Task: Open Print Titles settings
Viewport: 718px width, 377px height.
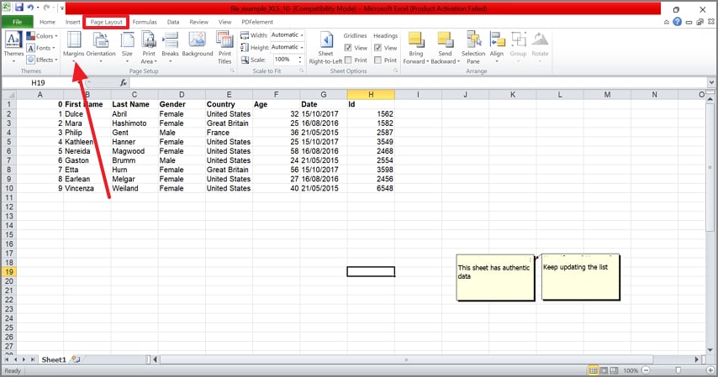Action: [x=224, y=47]
